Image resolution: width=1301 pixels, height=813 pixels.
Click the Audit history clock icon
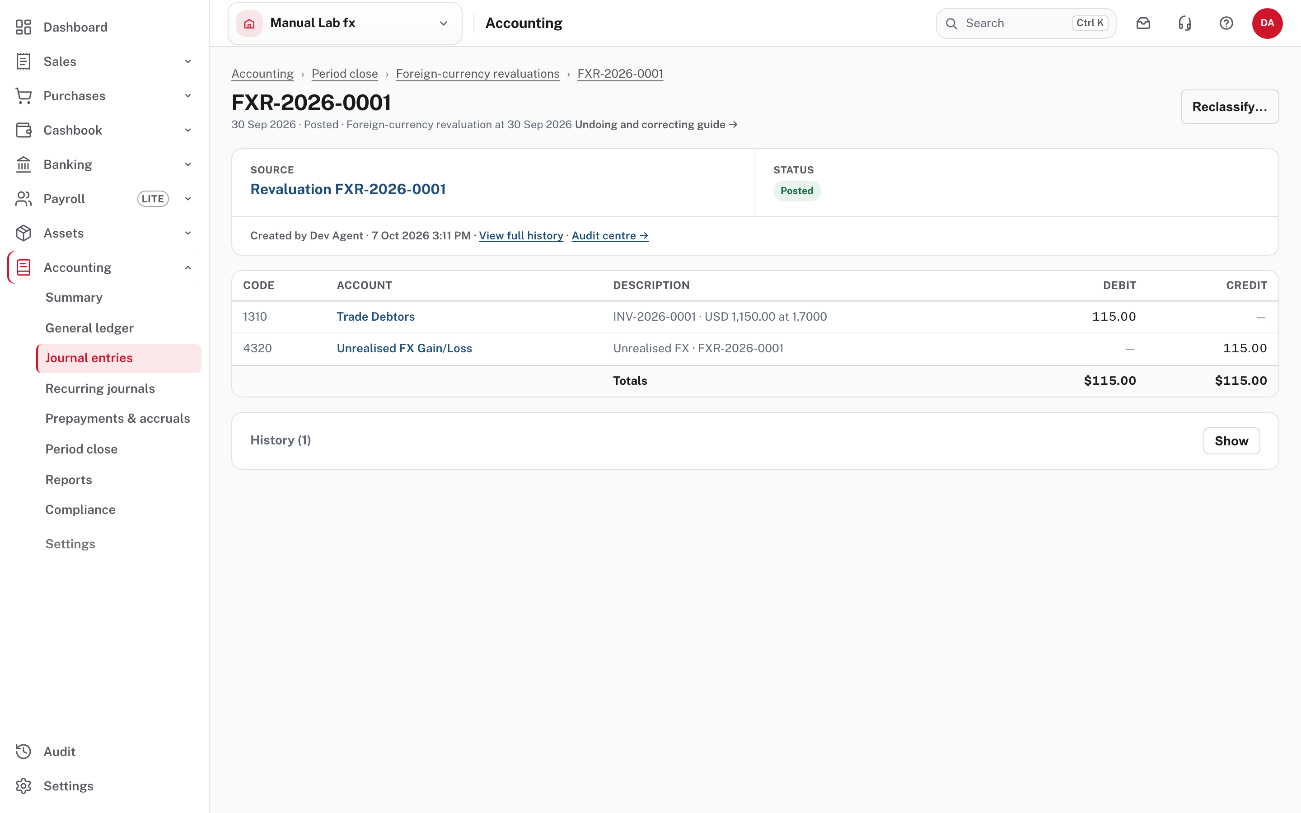tap(23, 751)
